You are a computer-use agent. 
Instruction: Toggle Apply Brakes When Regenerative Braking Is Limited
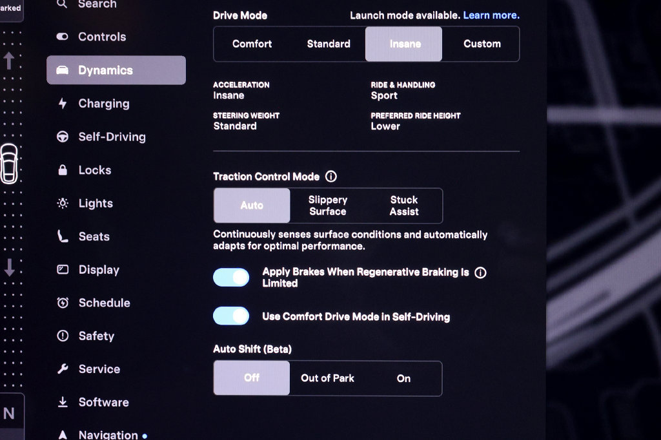(231, 278)
